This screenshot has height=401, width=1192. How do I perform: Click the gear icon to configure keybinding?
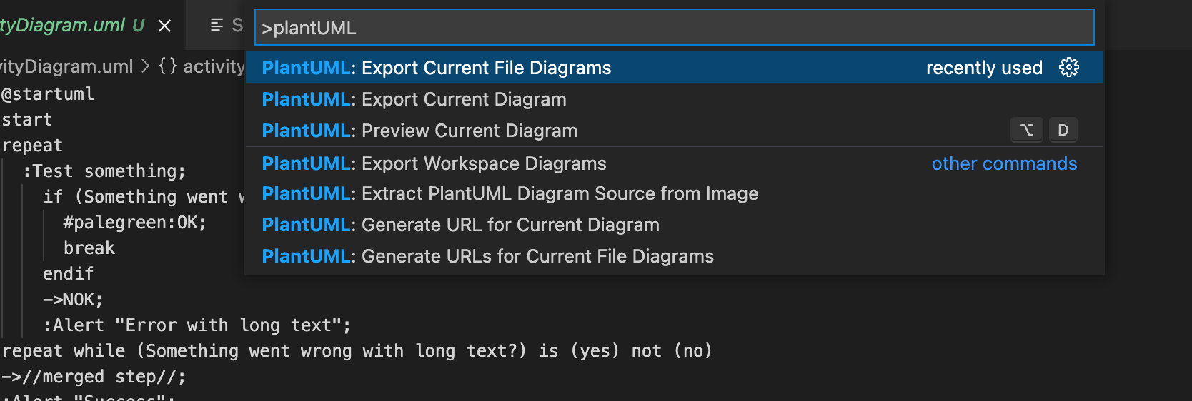point(1069,68)
